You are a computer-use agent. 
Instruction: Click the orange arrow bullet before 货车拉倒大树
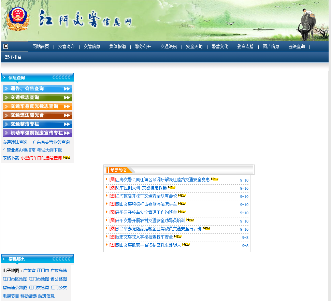click(x=107, y=187)
